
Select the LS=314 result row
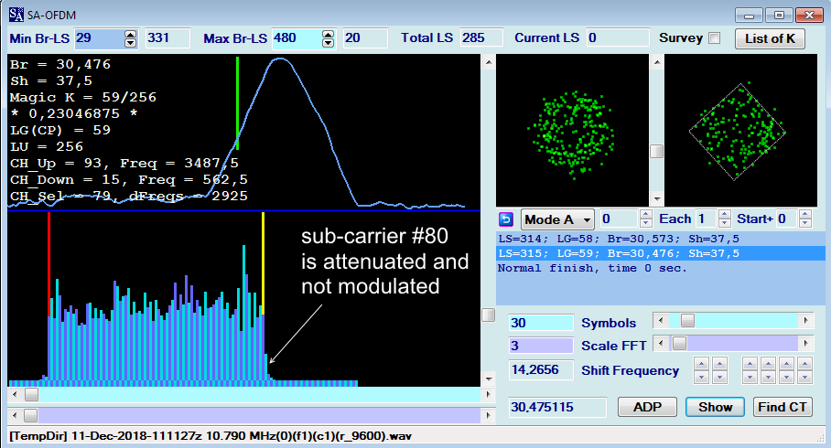click(661, 239)
